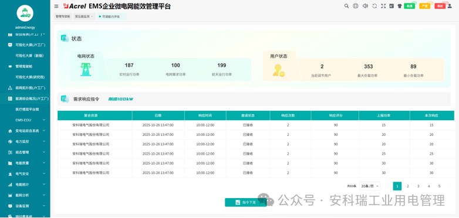This screenshot has height=218, width=459.
Task: Open the user profile icon in header
Action: (450, 6)
